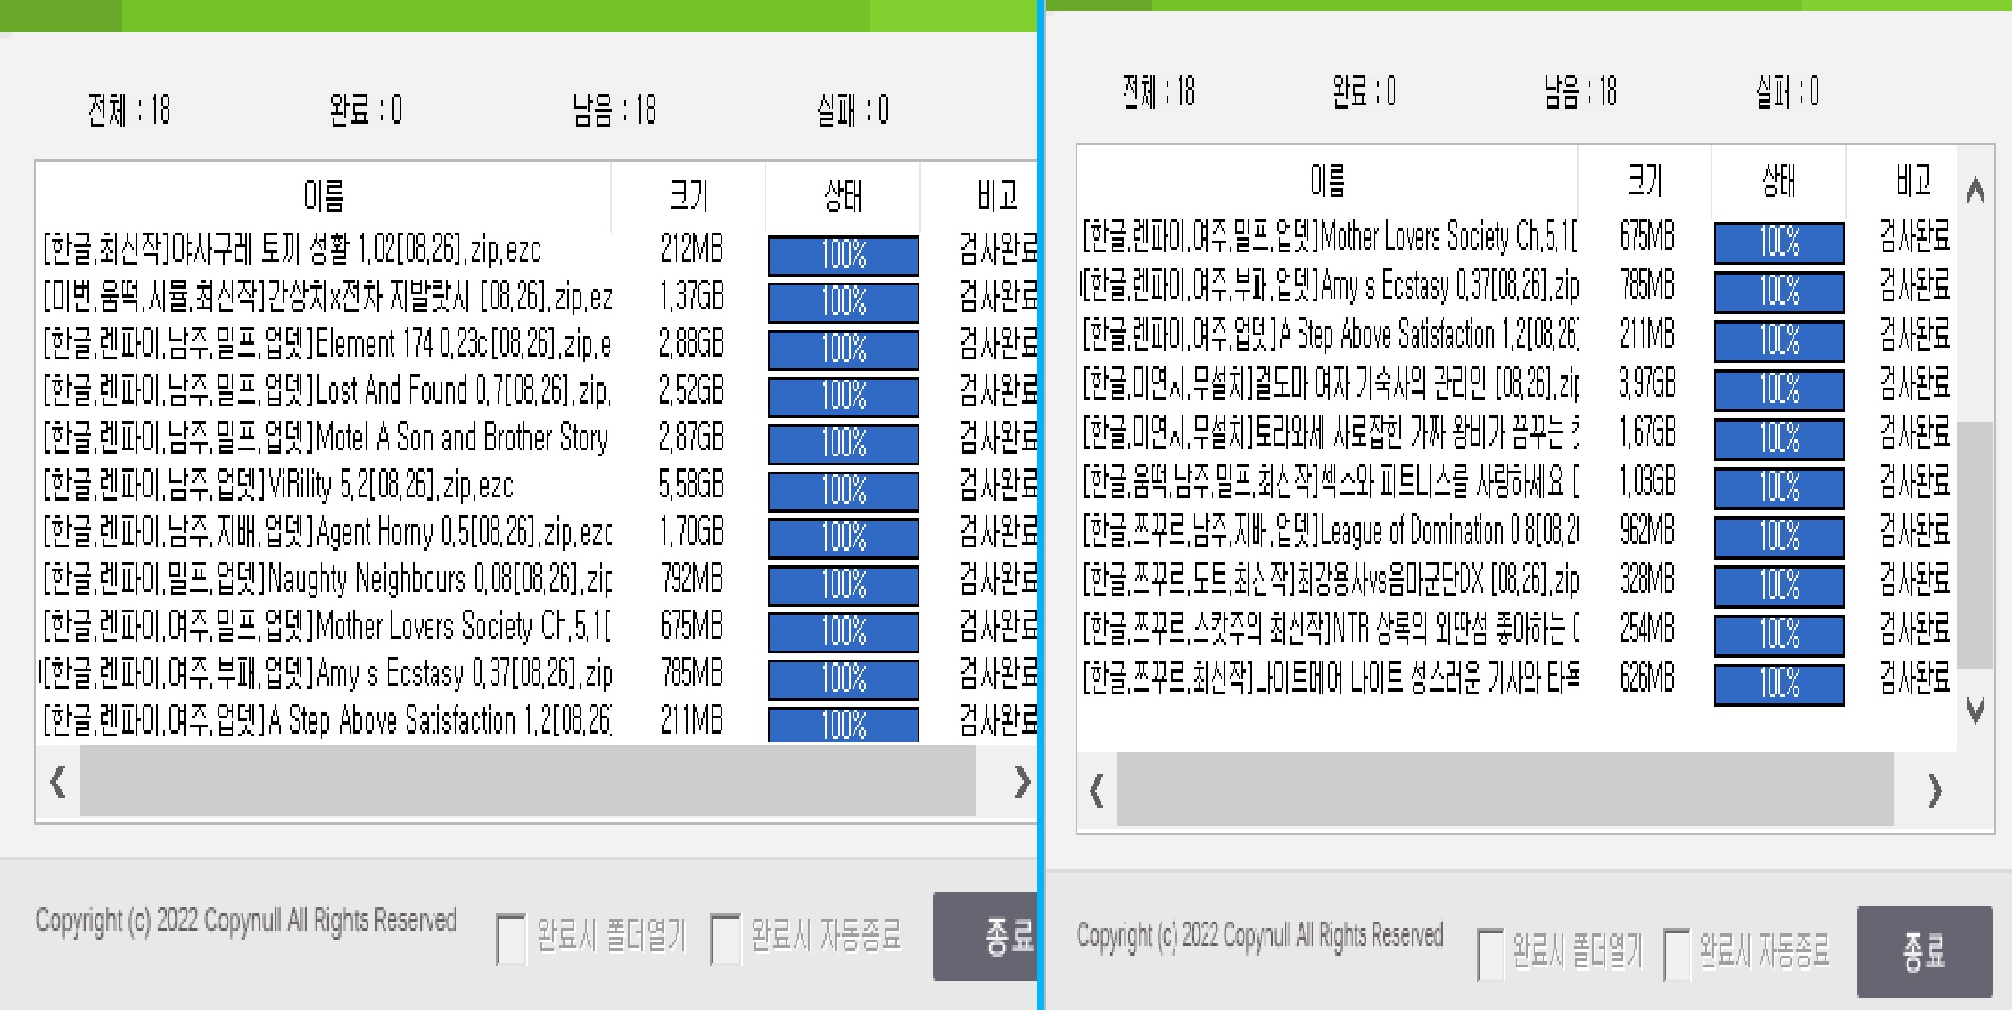Sort by 크기 column in right list

point(1645,181)
